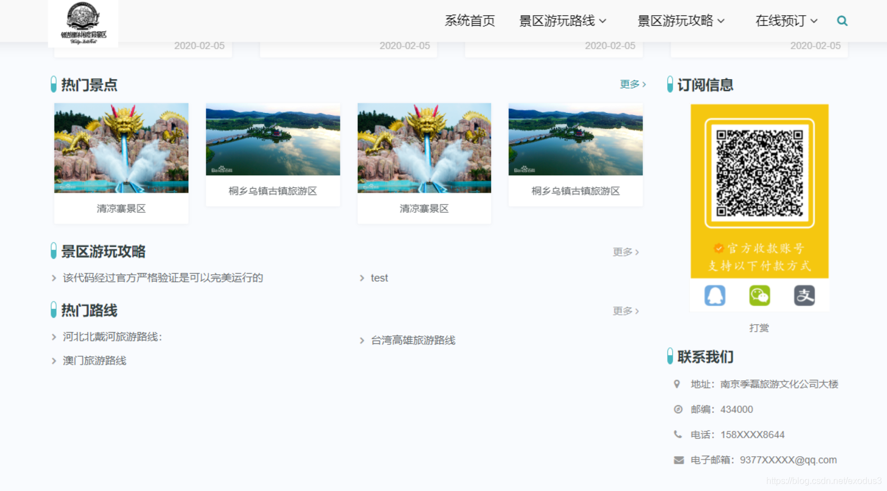Image resolution: width=887 pixels, height=491 pixels.
Task: Click arrow icon before 该代码经过官方严格验证 item
Action: [54, 278]
